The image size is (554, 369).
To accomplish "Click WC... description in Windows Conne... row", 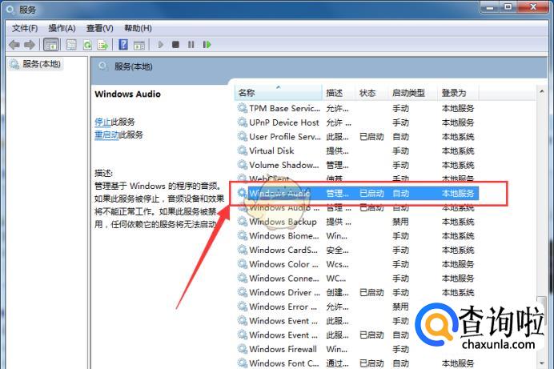I will click(x=336, y=279).
